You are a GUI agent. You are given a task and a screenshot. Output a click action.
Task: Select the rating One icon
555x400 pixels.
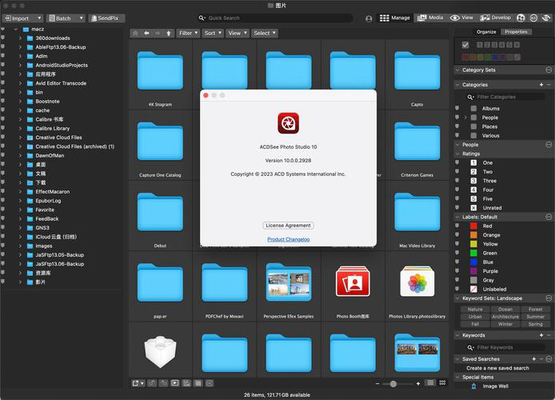click(473, 163)
